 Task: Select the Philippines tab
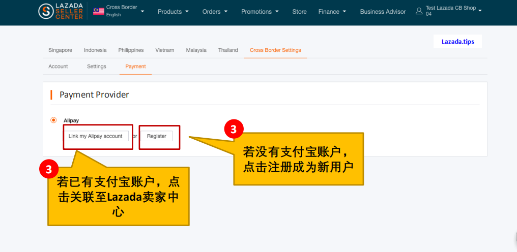tap(131, 50)
